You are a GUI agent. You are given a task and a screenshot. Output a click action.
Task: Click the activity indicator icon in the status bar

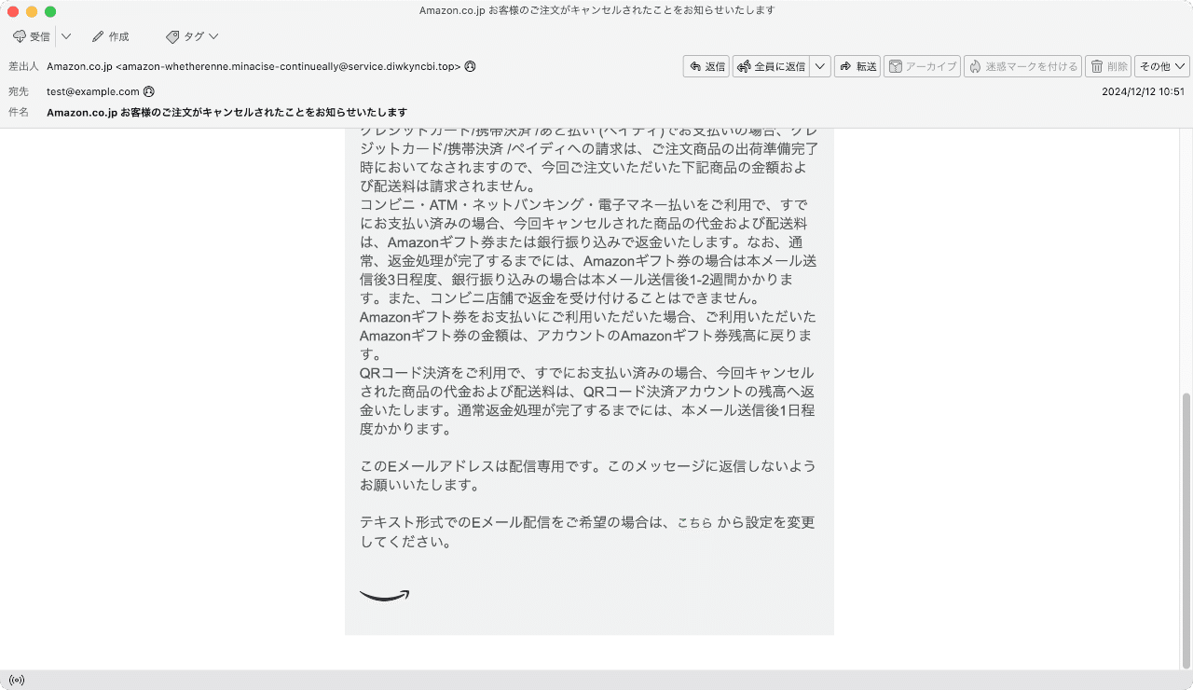17,680
